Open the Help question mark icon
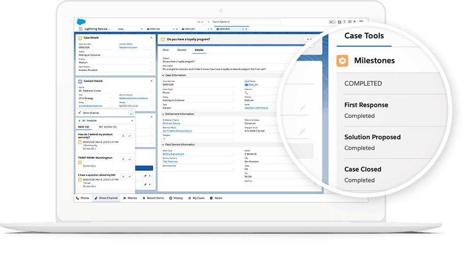This screenshot has width=467, height=256. (x=344, y=22)
